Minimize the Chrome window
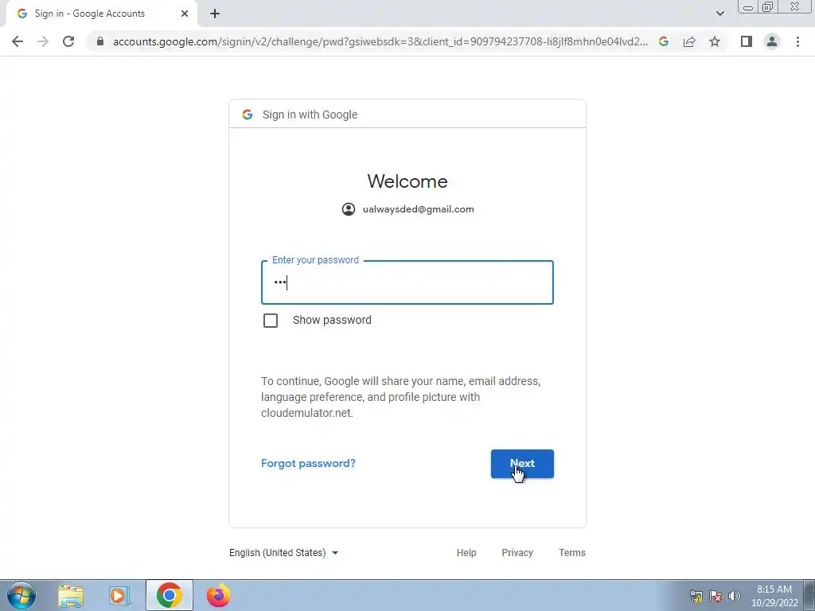 pos(748,7)
